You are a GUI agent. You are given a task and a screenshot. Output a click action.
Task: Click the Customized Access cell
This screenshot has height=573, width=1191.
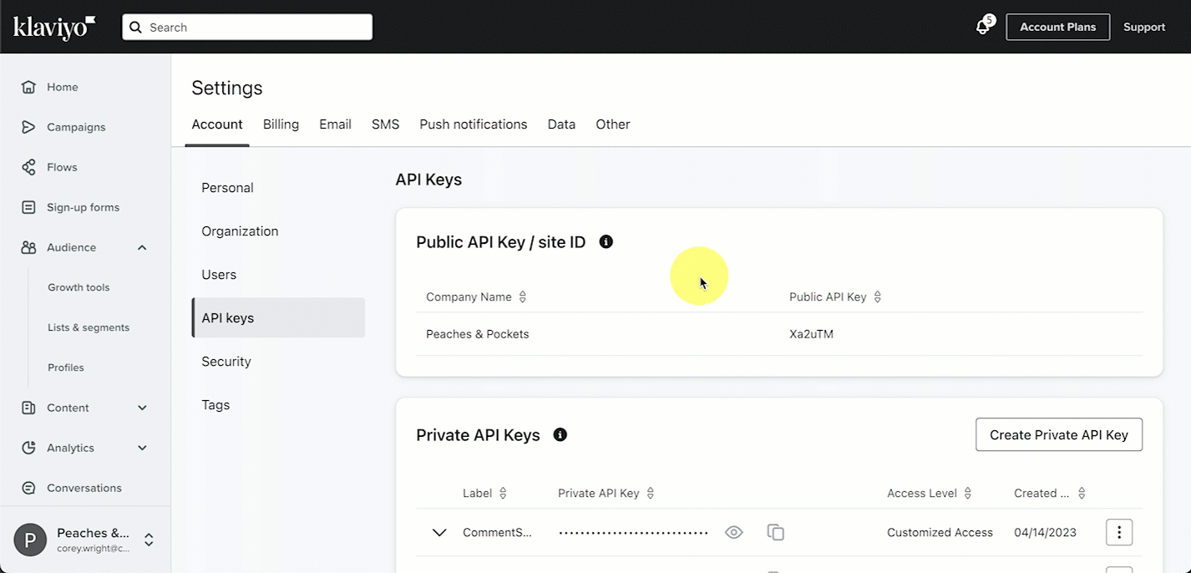click(940, 532)
